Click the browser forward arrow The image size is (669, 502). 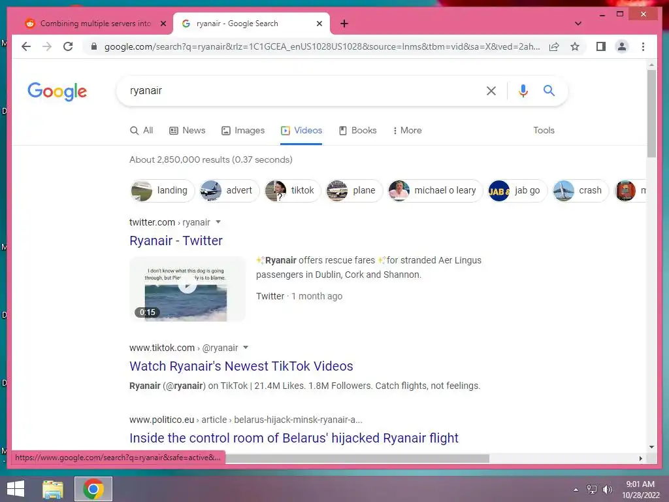tap(47, 46)
